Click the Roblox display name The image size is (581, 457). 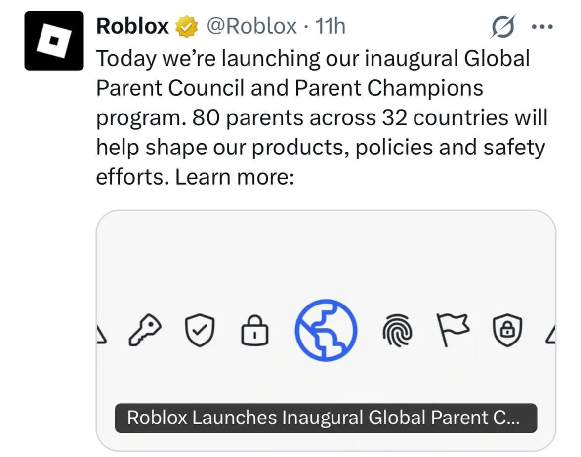tap(132, 26)
